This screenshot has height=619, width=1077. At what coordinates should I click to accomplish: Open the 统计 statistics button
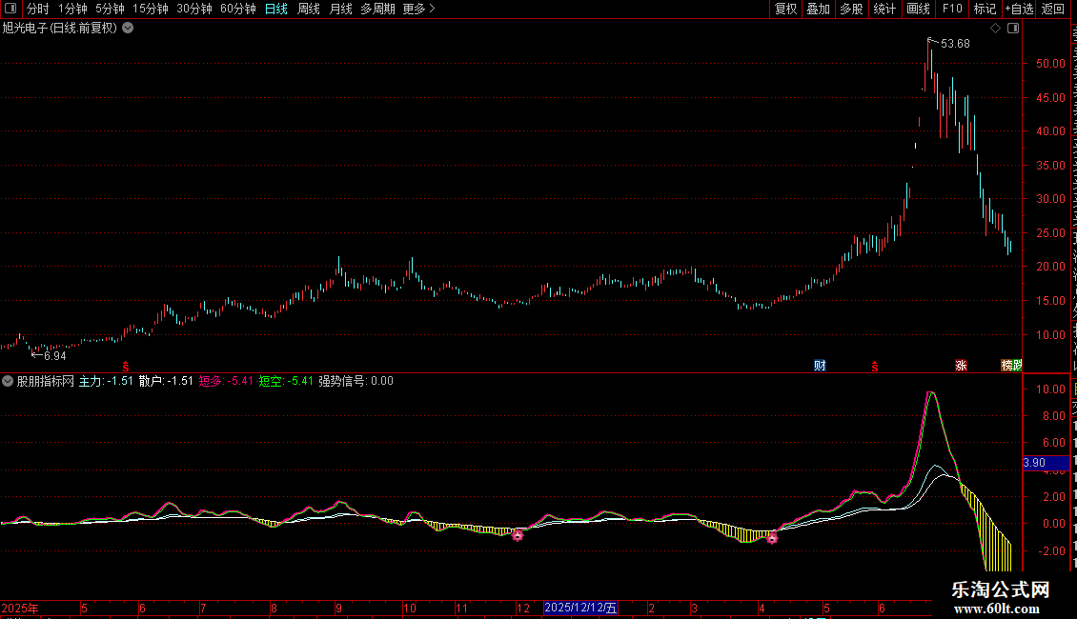(x=884, y=9)
